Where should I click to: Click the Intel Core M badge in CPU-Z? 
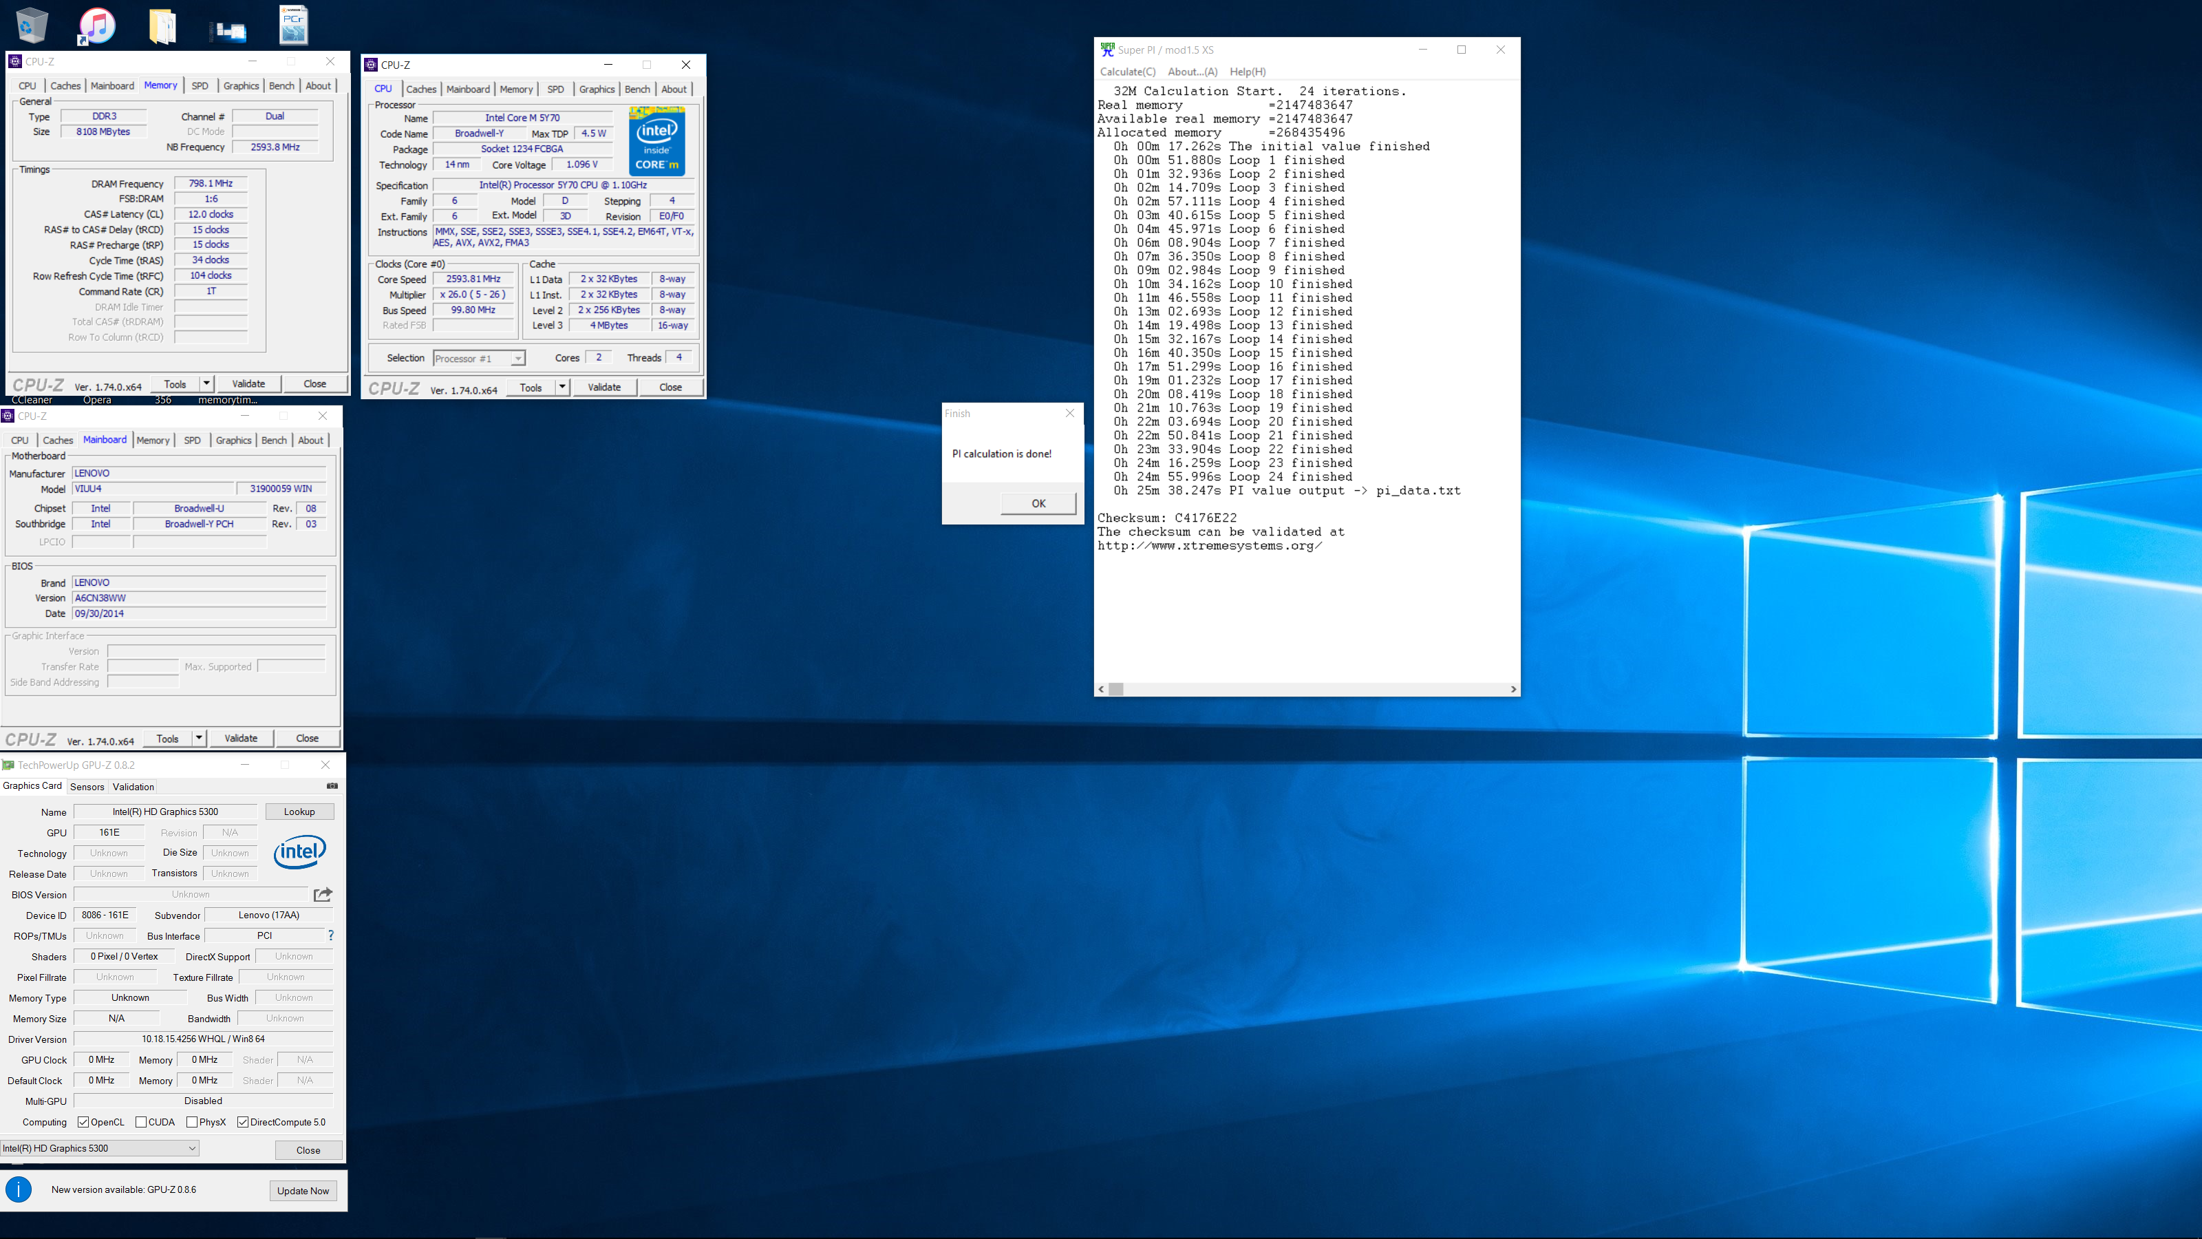tap(656, 141)
